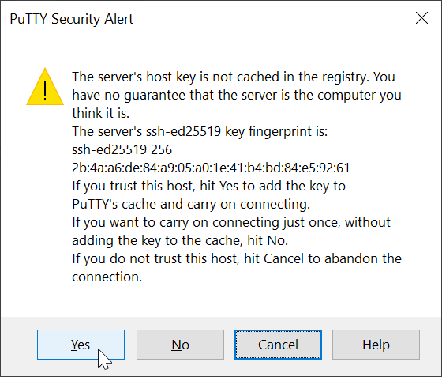Click the 'think it is.' text line
This screenshot has height=377, width=442.
[x=101, y=113]
